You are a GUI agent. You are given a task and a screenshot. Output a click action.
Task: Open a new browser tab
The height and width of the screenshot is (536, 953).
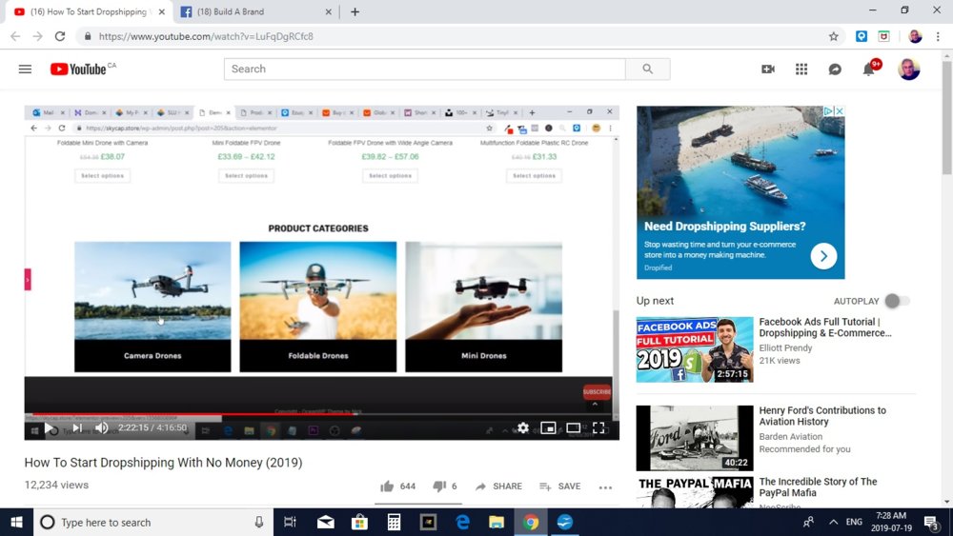click(x=355, y=11)
